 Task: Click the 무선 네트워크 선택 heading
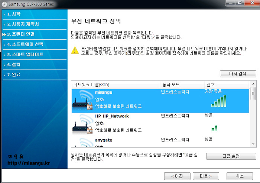click(x=96, y=21)
